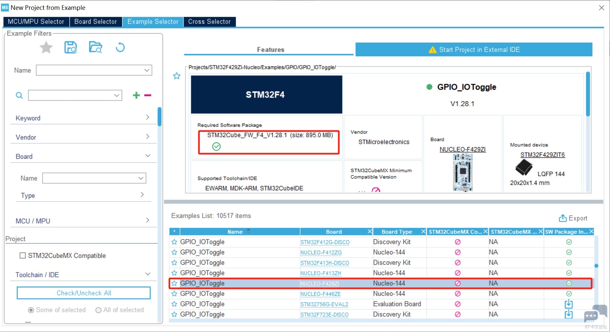
Task: Click download package icon for STM32F723E-DISCO row
Action: (x=569, y=314)
